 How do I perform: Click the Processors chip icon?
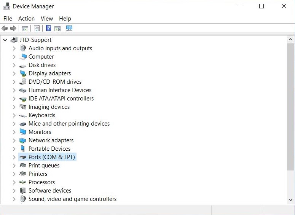tap(22, 182)
